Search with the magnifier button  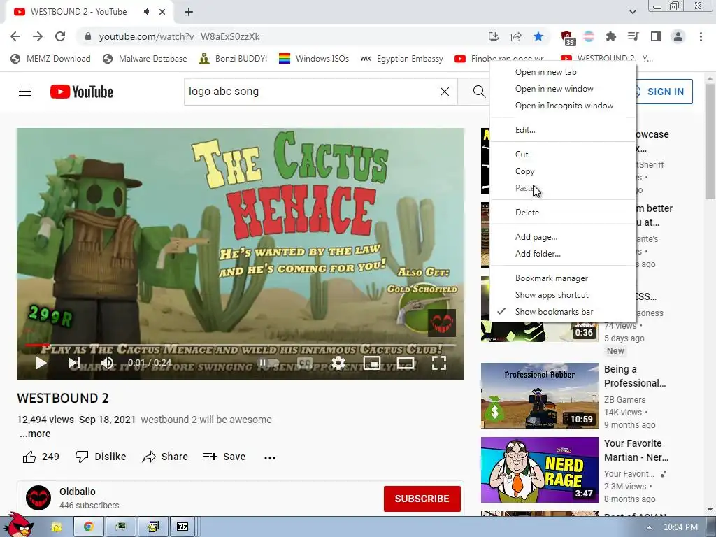(479, 92)
